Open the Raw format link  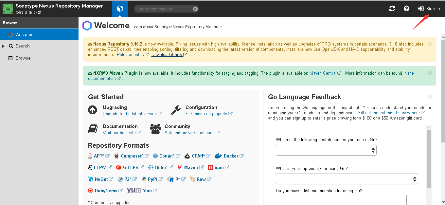pyautogui.click(x=204, y=179)
